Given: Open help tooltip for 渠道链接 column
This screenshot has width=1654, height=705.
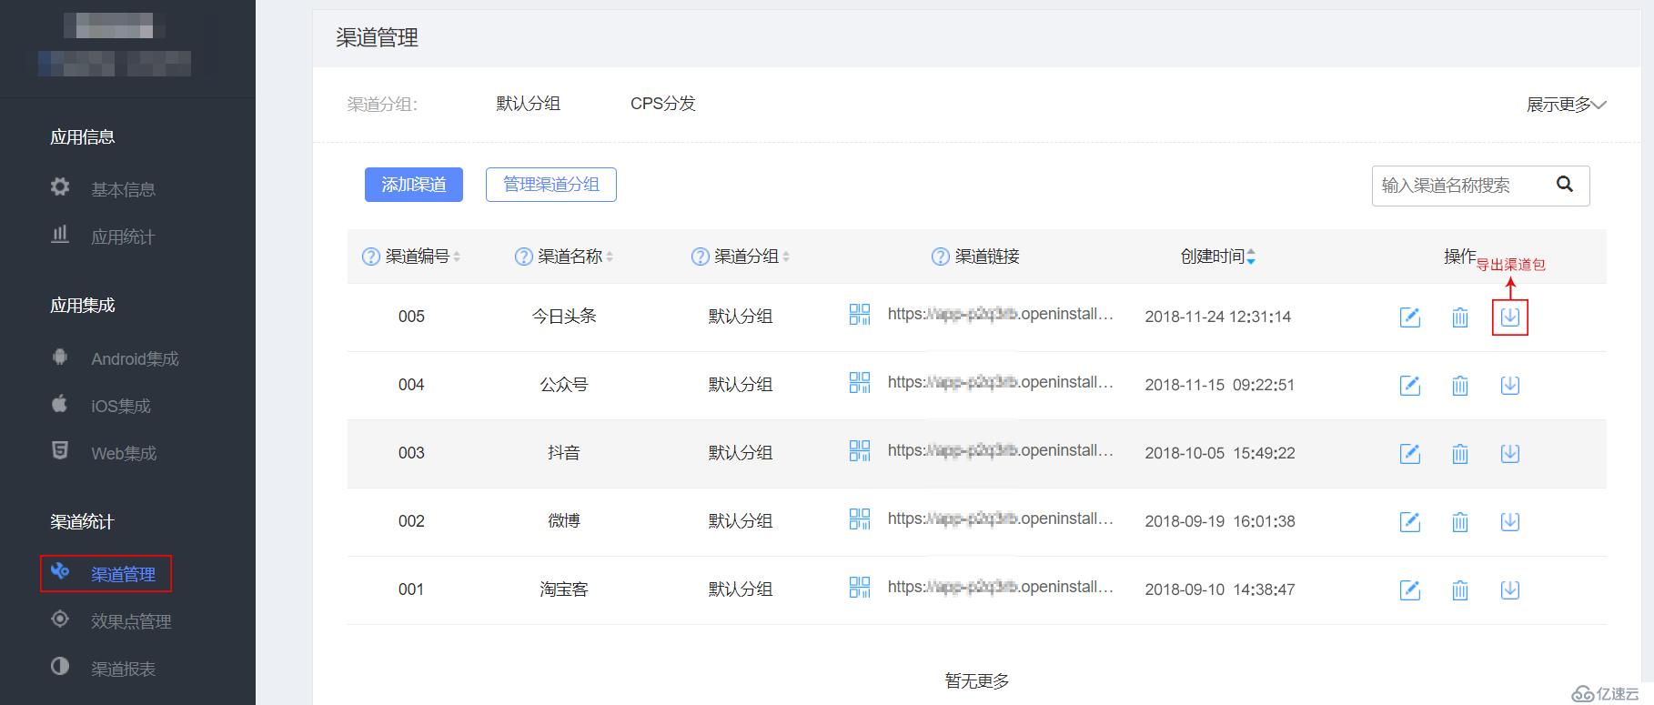Looking at the screenshot, I should tap(940, 257).
